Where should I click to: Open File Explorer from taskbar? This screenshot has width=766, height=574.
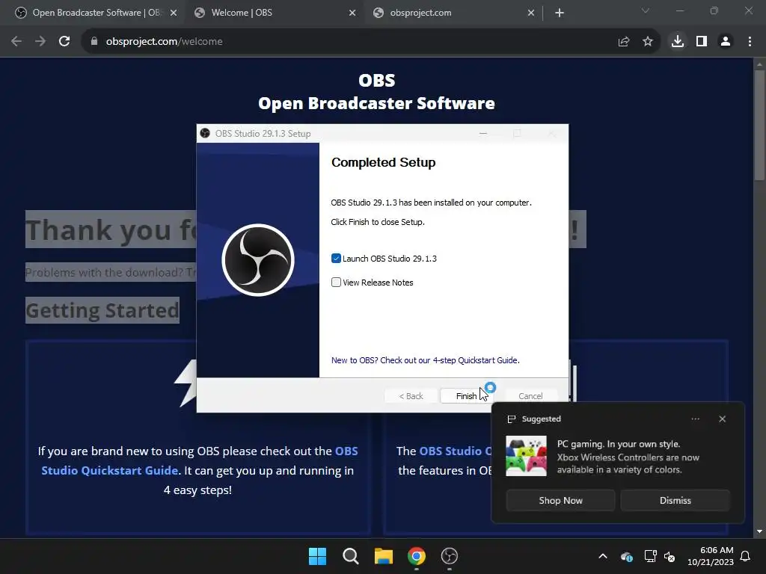[x=384, y=556]
